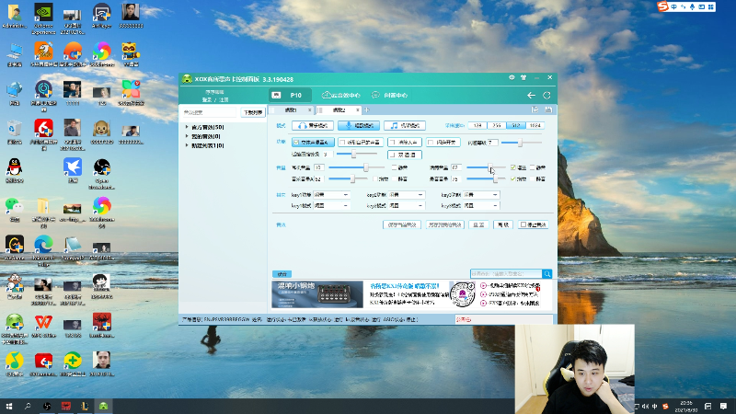Select the 256 sample buffer option
Screen dimensions: 736x414
pos(497,125)
